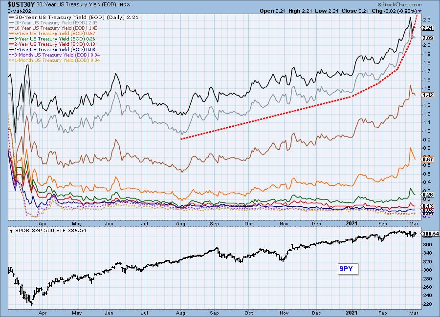This screenshot has height=317, width=440.
Task: Select the 2-Year US Treasury Yield legend entry
Action: (x=52, y=44)
